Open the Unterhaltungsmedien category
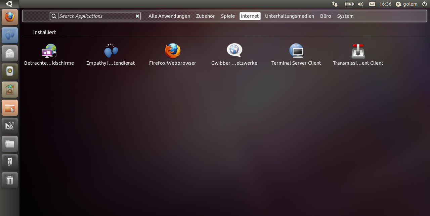430x216 pixels. click(x=289, y=16)
